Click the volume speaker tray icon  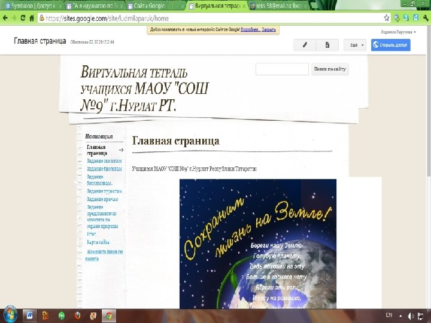411,316
